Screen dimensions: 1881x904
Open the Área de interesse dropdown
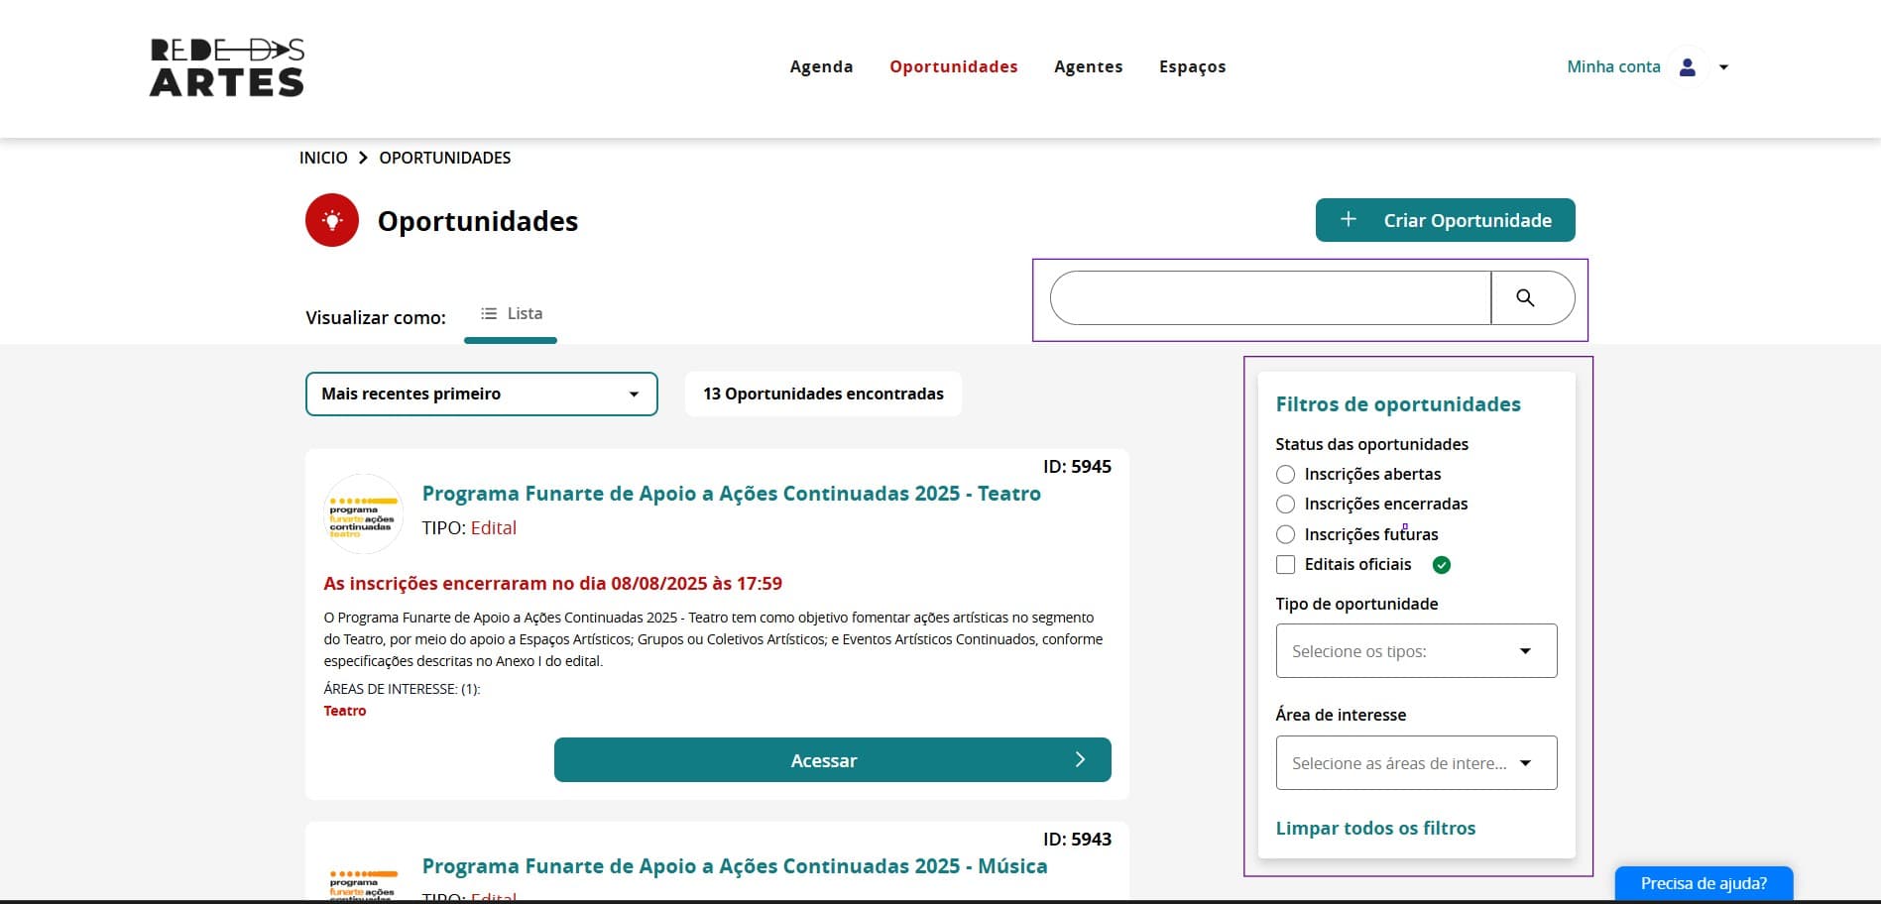1416,763
